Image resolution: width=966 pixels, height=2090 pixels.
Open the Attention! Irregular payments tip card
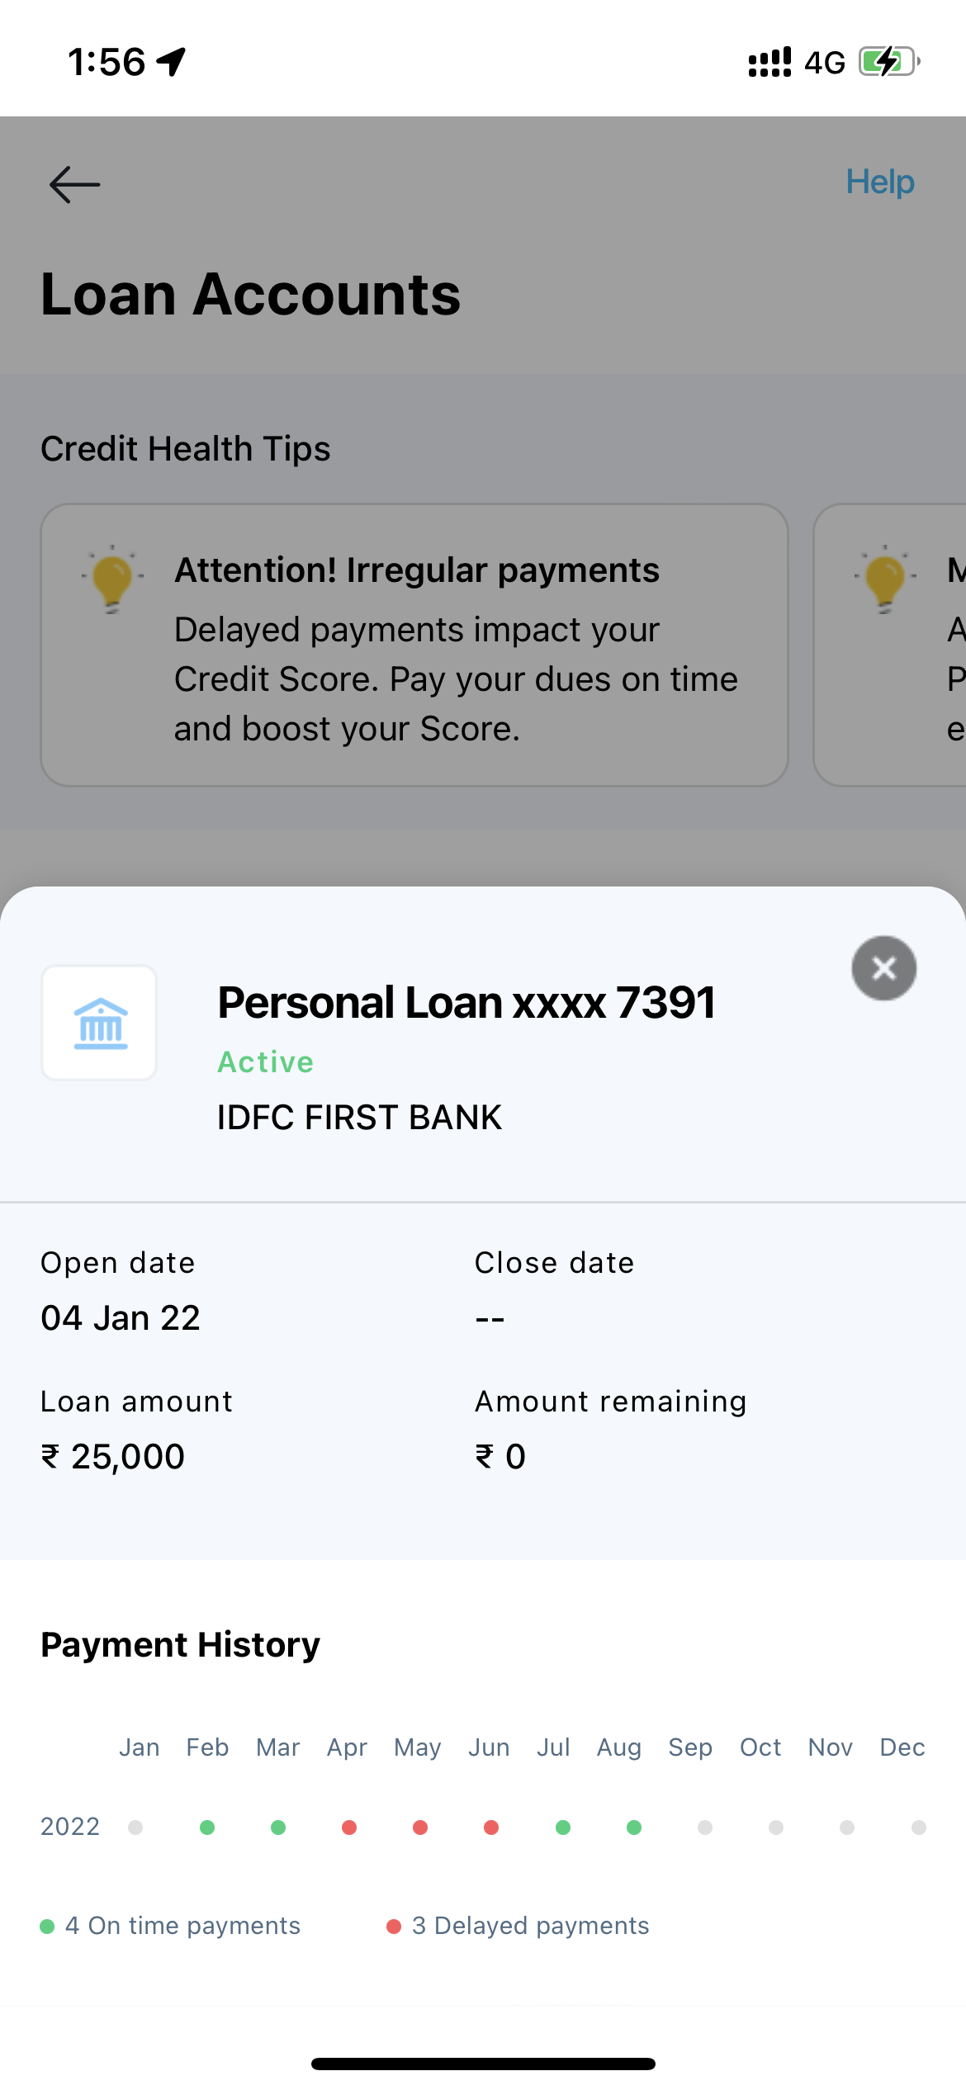414,645
